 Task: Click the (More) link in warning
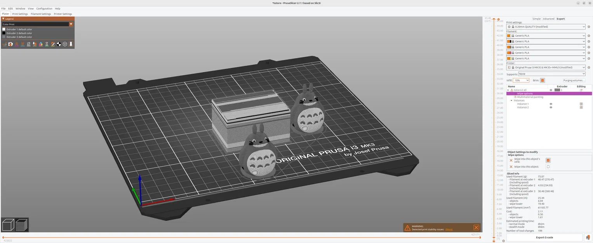449,229
